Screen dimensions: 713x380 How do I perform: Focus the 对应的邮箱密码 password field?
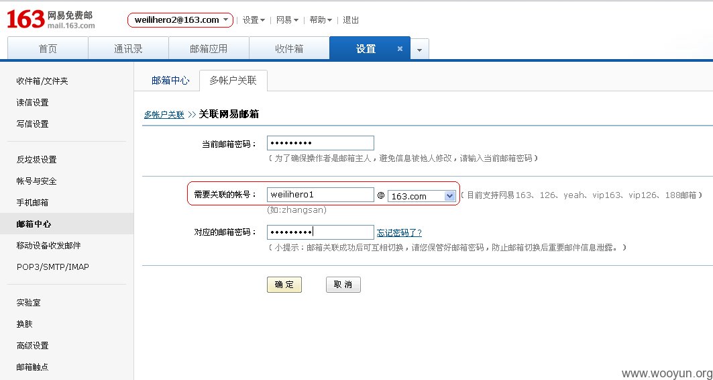pyautogui.click(x=321, y=232)
